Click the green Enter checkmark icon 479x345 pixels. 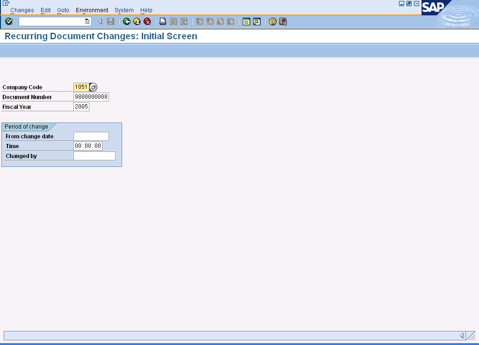(x=9, y=22)
